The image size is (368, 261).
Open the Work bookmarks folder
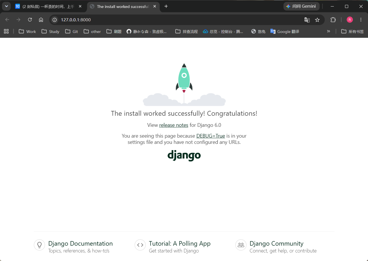(27, 31)
